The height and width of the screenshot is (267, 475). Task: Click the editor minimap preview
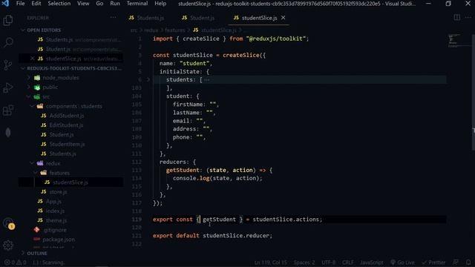[x=453, y=41]
